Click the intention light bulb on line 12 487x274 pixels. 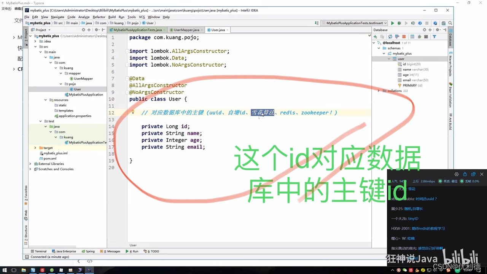click(133, 112)
